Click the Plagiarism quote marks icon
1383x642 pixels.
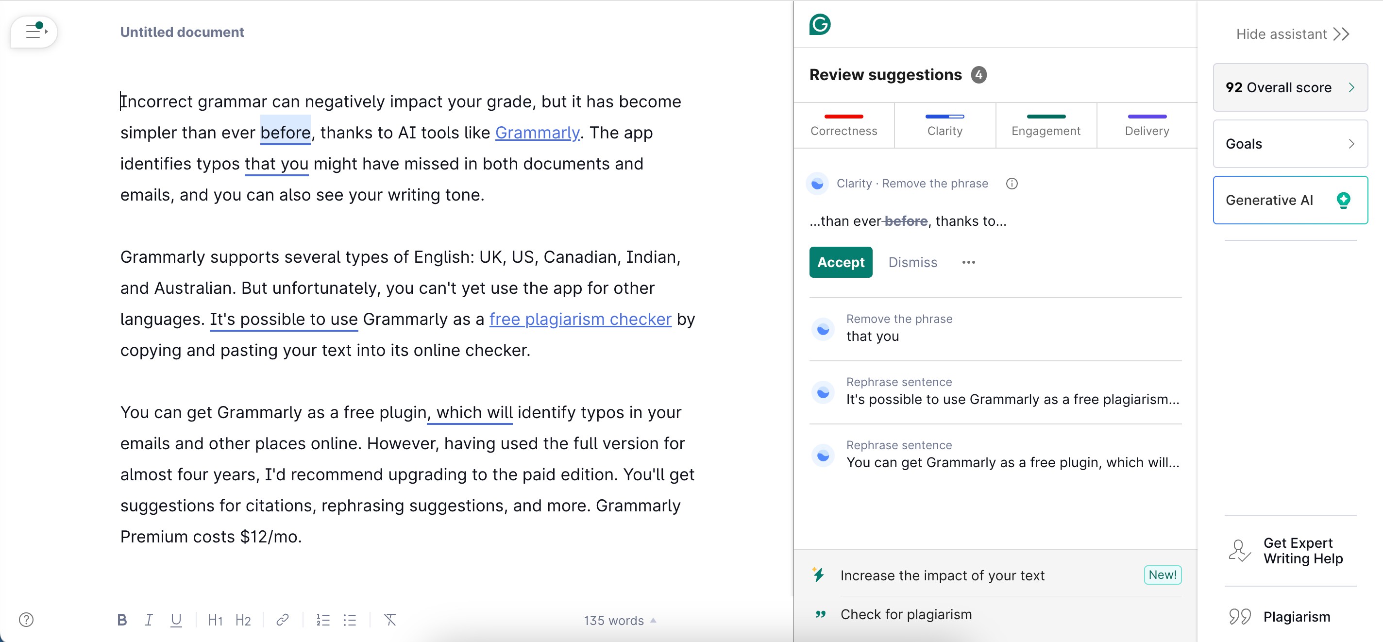click(x=1240, y=617)
